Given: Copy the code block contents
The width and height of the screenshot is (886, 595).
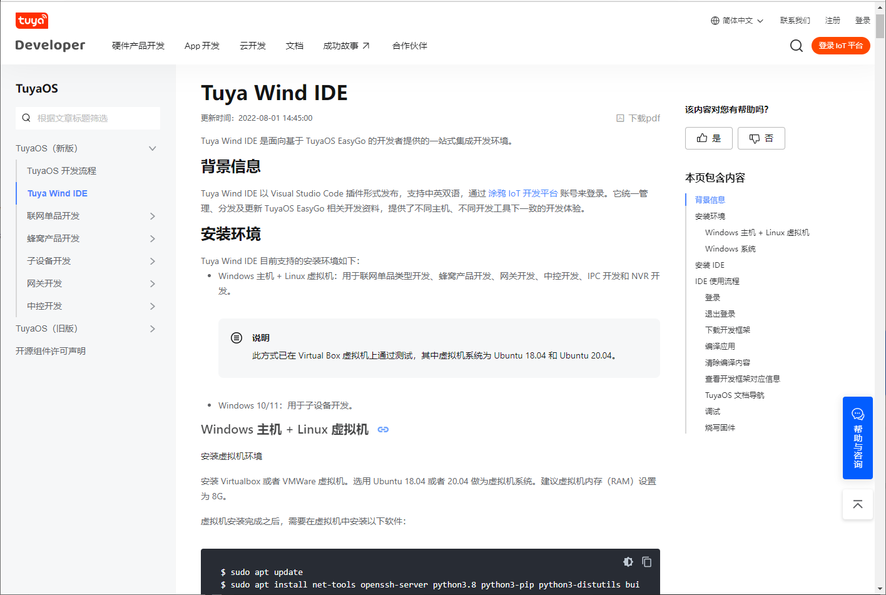Looking at the screenshot, I should tap(647, 561).
